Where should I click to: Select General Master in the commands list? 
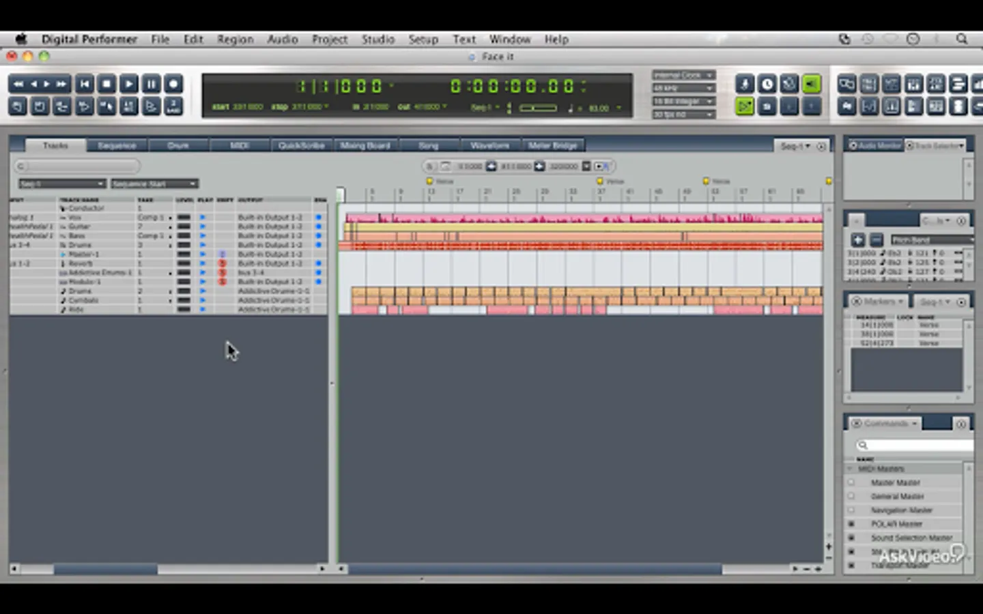point(897,497)
